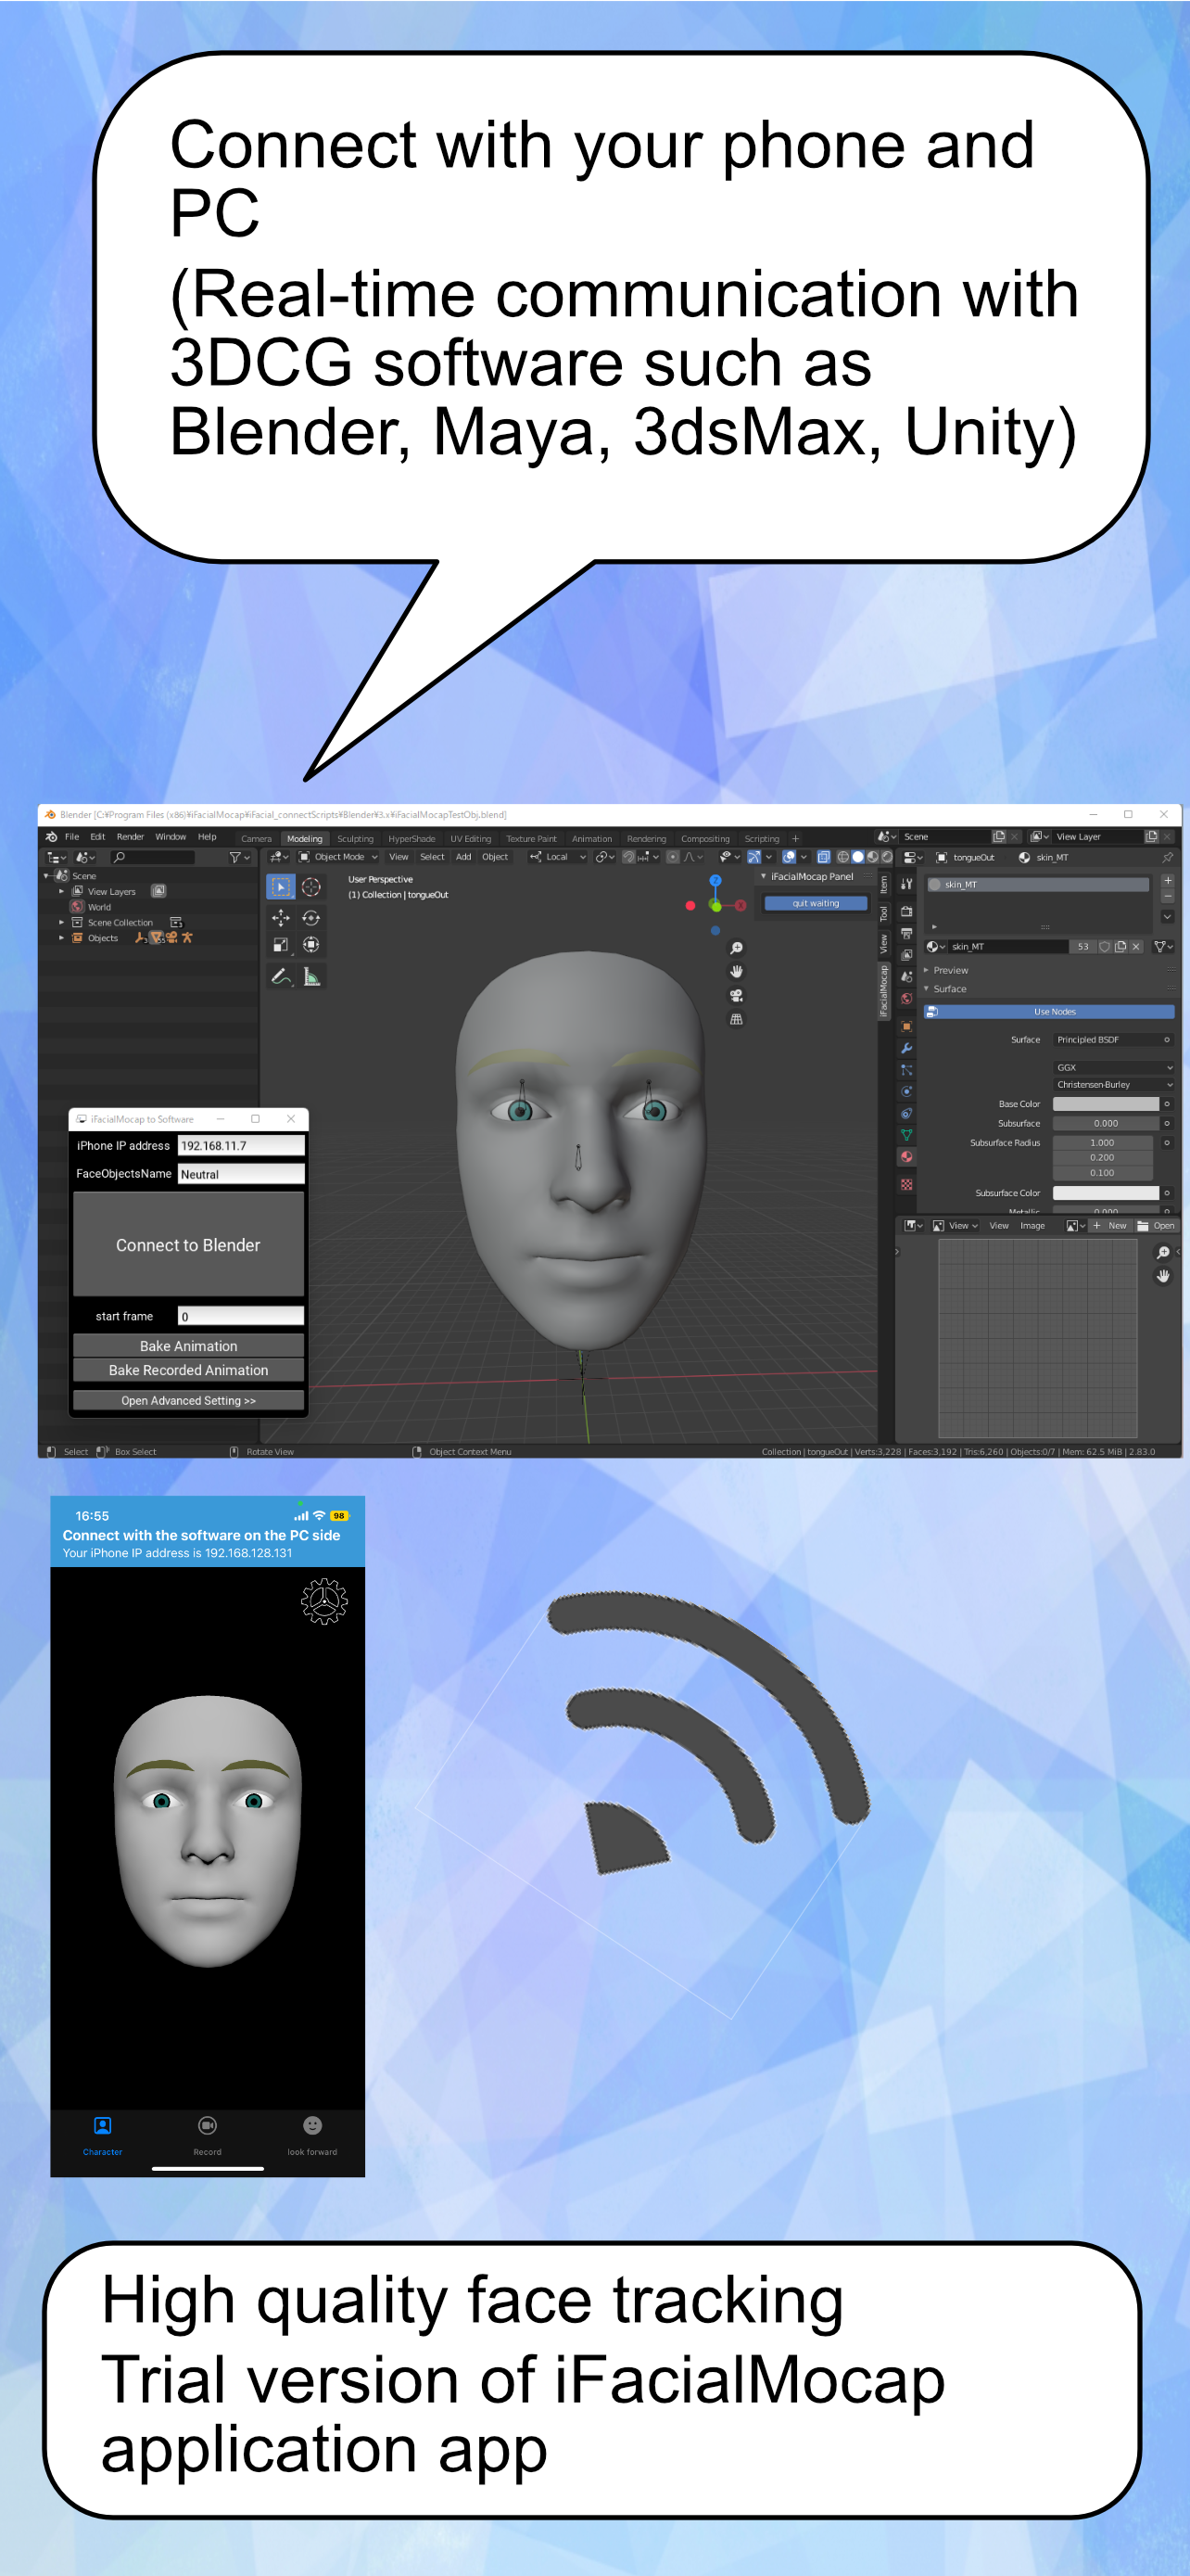Open Physics properties tab
Screen dimensions: 1190x2576
906,1092
